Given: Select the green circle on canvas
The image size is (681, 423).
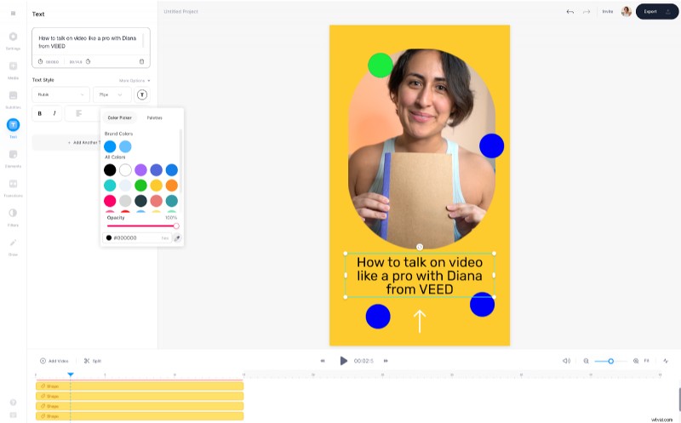Looking at the screenshot, I should (x=381, y=66).
